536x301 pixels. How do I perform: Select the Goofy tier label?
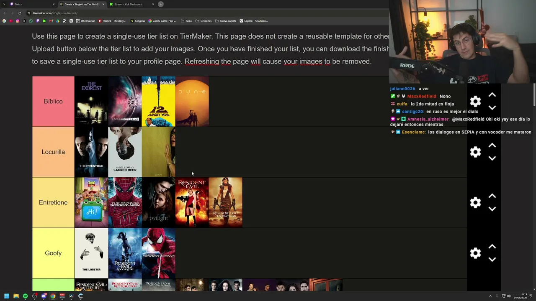(53, 253)
